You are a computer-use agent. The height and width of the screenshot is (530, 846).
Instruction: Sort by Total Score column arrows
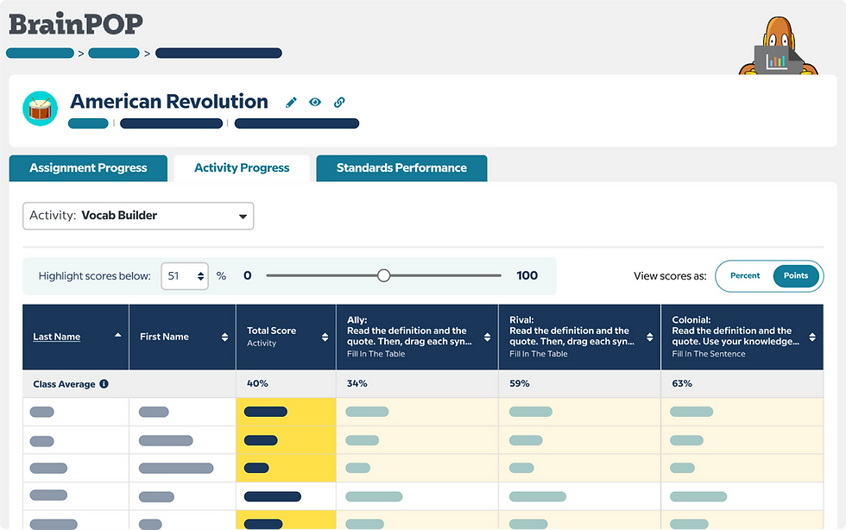pos(325,338)
